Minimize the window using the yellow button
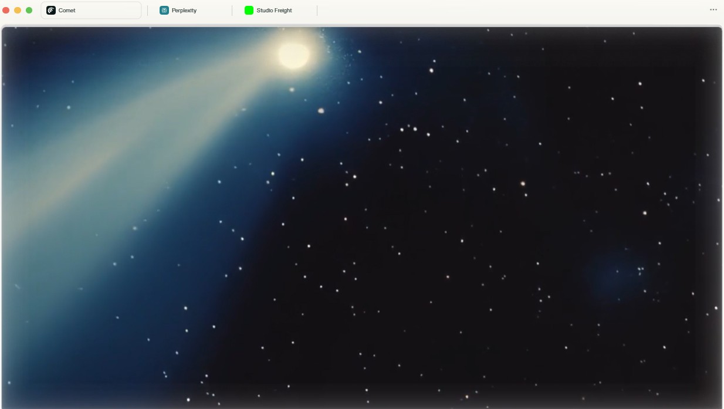Image resolution: width=724 pixels, height=409 pixels. pos(18,11)
